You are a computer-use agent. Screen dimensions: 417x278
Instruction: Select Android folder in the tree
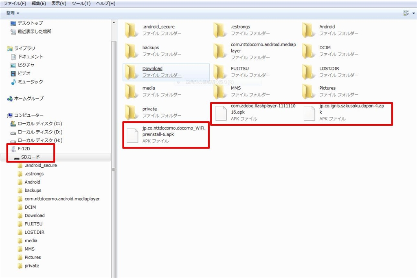[x=29, y=182]
